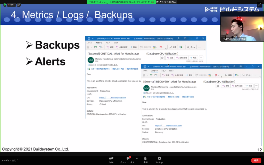Click the search icon in RECOVERY email toolbar
The width and height of the screenshot is (264, 165).
(x=227, y=75)
